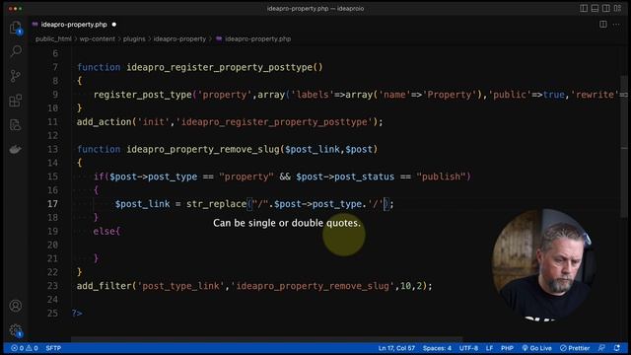Open the Accounts menu icon
This screenshot has height=355, width=631.
[16, 306]
